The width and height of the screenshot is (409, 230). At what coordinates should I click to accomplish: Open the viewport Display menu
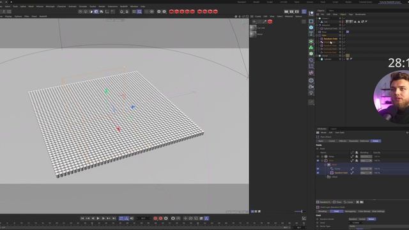tap(8, 17)
